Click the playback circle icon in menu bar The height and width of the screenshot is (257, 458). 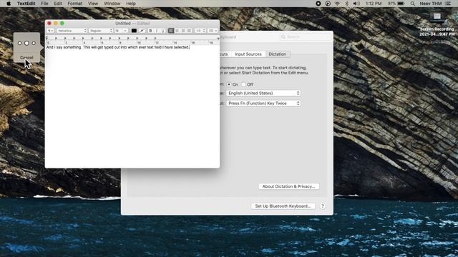(x=328, y=4)
